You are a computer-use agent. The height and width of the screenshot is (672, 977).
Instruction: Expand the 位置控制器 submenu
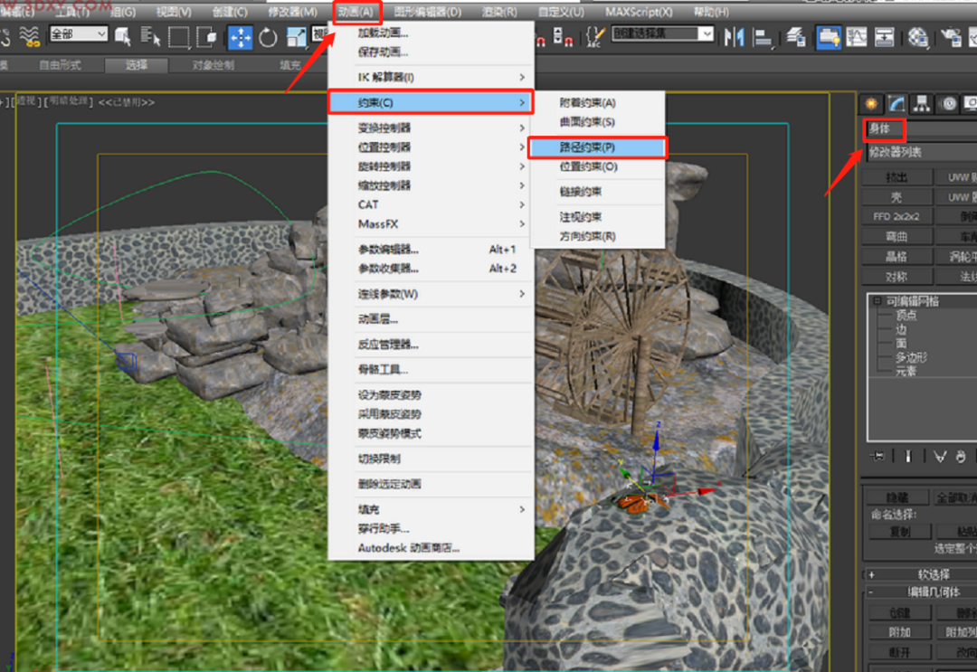[432, 147]
